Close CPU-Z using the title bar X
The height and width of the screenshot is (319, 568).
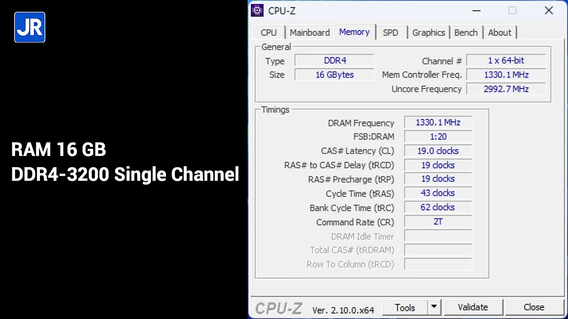click(x=548, y=11)
